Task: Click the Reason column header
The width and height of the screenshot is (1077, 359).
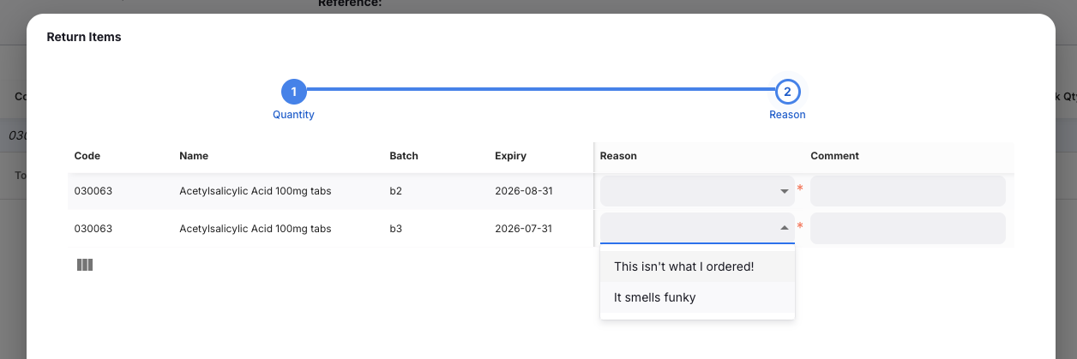Action: click(618, 156)
